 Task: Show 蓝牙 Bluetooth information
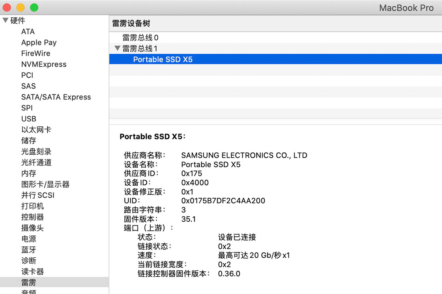pos(29,250)
